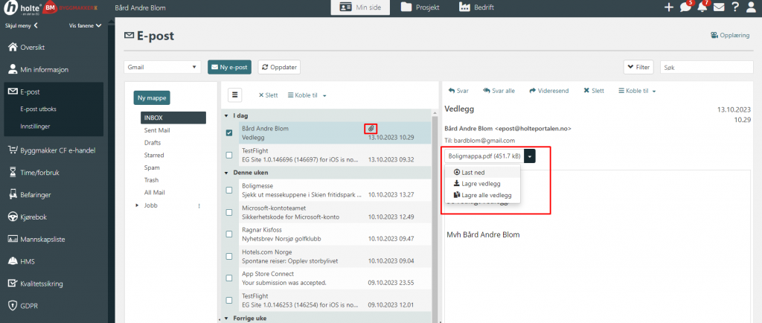762x323 pixels.
Task: Click the Ny mappe button
Action: click(x=152, y=97)
